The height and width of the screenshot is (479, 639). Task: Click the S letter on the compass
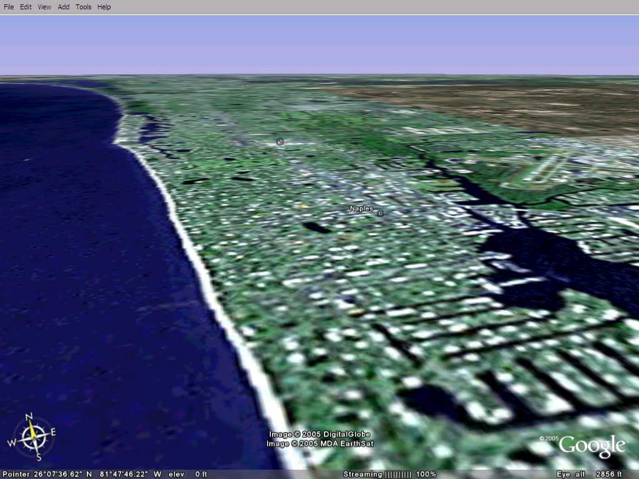click(38, 458)
